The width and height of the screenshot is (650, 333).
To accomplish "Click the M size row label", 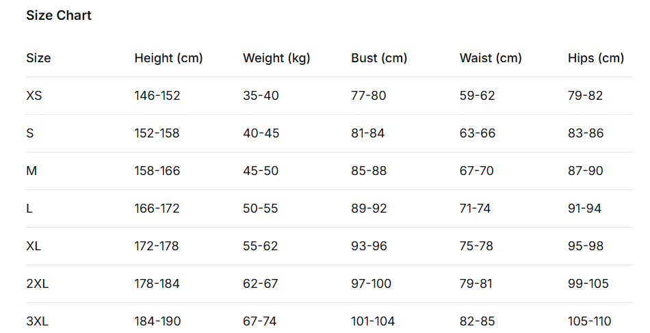I will (31, 171).
